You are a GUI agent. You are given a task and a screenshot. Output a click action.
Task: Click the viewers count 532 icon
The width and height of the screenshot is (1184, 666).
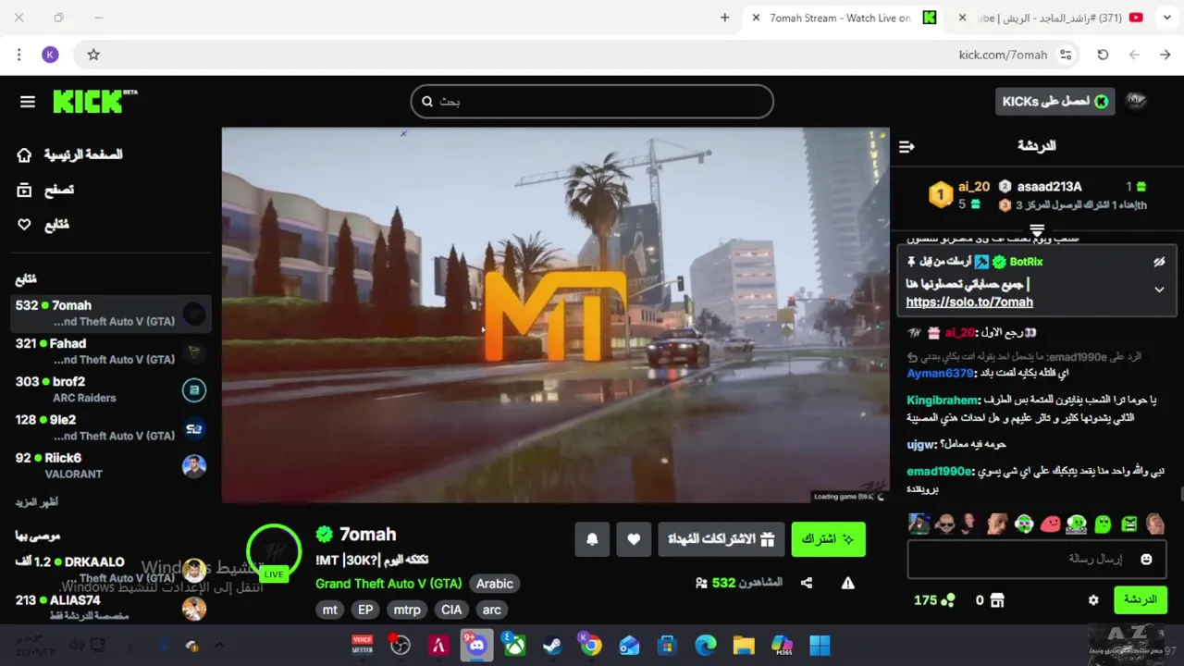[x=701, y=583]
